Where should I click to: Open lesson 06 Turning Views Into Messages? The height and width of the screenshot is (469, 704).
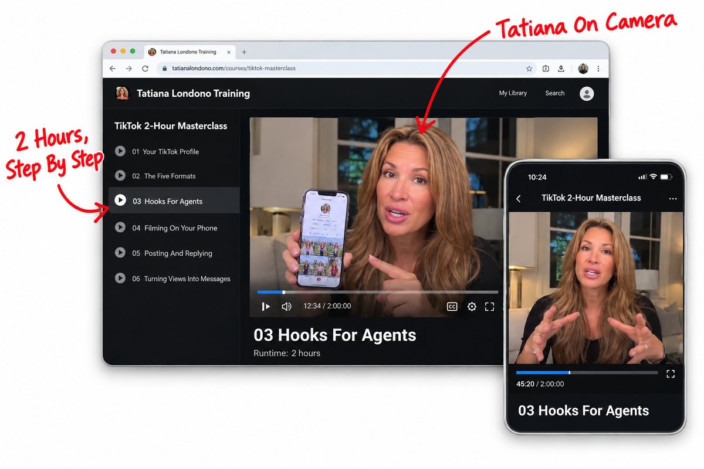(x=174, y=278)
